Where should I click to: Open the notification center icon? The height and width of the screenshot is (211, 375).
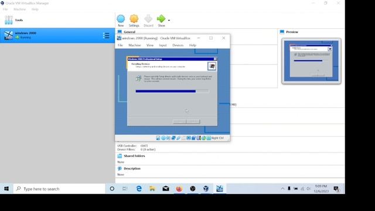click(336, 189)
